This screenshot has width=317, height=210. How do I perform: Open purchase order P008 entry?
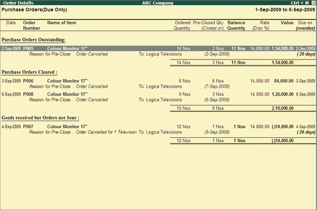pyautogui.click(x=158, y=94)
